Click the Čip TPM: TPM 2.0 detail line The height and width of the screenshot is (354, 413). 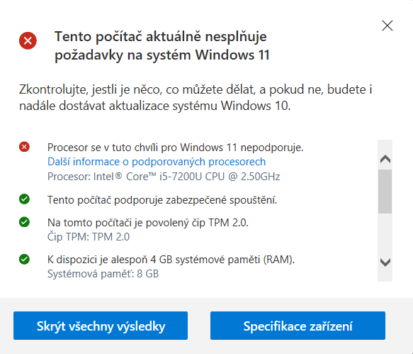tap(89, 237)
